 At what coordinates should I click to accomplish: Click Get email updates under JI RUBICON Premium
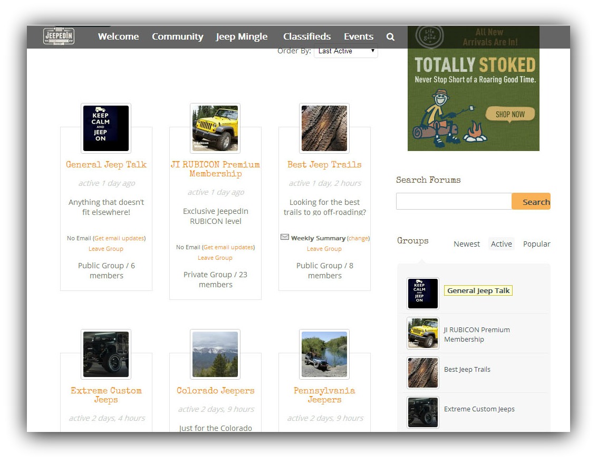click(228, 248)
